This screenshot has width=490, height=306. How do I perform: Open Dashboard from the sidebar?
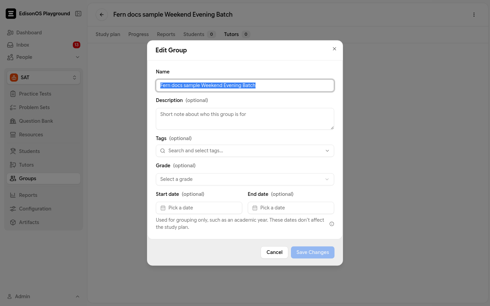tap(44, 33)
